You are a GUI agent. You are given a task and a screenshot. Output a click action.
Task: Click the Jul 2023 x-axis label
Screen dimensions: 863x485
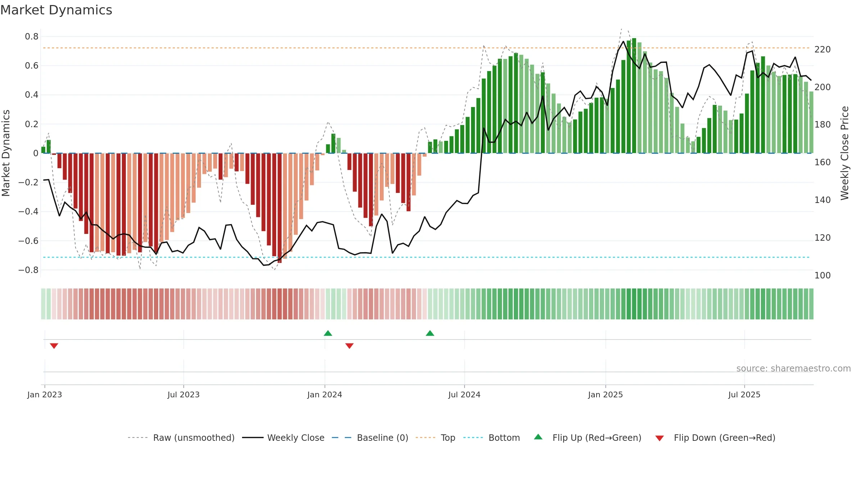(183, 395)
